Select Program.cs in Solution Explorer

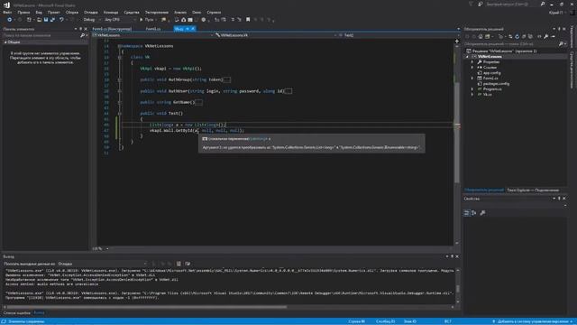492,89
